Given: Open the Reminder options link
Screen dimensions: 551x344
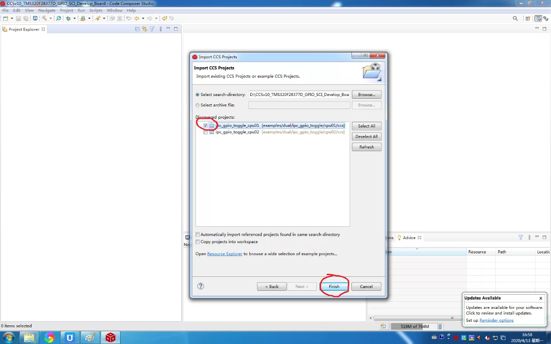Looking at the screenshot, I should [x=496, y=320].
